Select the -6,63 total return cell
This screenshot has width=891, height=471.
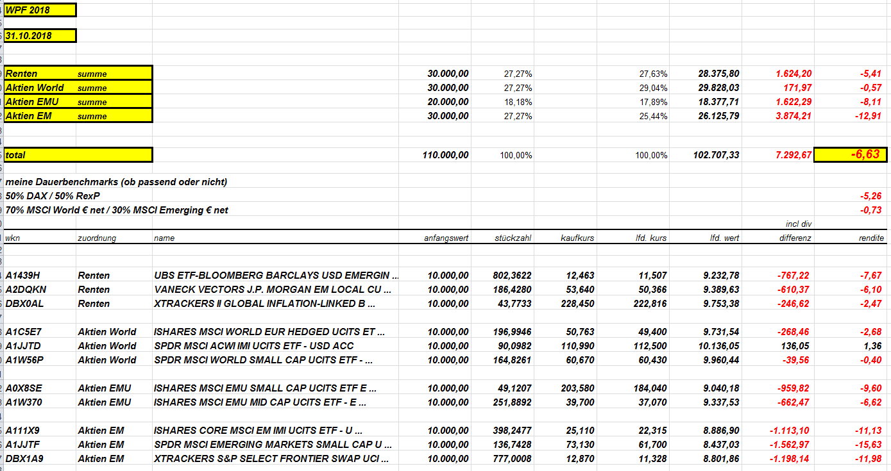851,154
